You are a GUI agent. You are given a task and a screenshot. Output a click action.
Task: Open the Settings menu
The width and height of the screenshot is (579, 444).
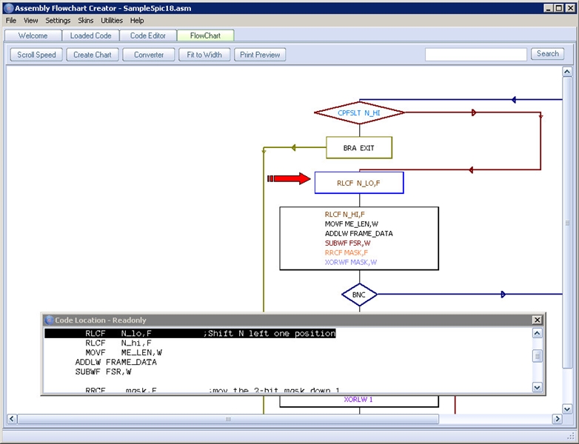click(x=58, y=21)
